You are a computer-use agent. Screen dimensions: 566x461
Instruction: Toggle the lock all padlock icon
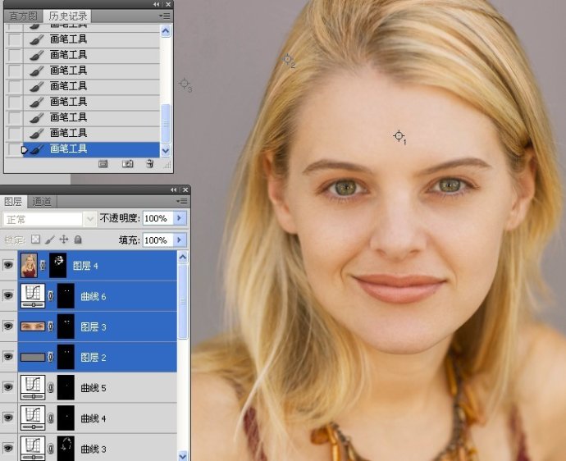78,240
